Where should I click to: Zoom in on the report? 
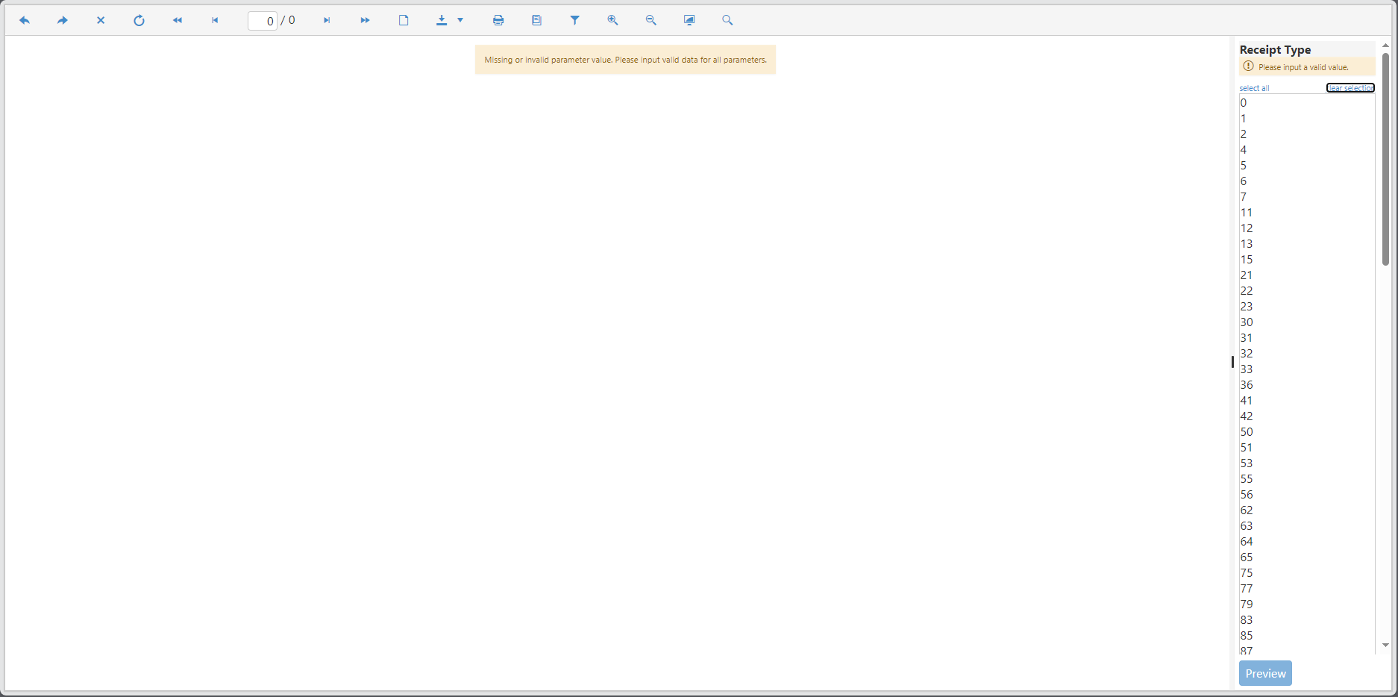[x=612, y=21]
